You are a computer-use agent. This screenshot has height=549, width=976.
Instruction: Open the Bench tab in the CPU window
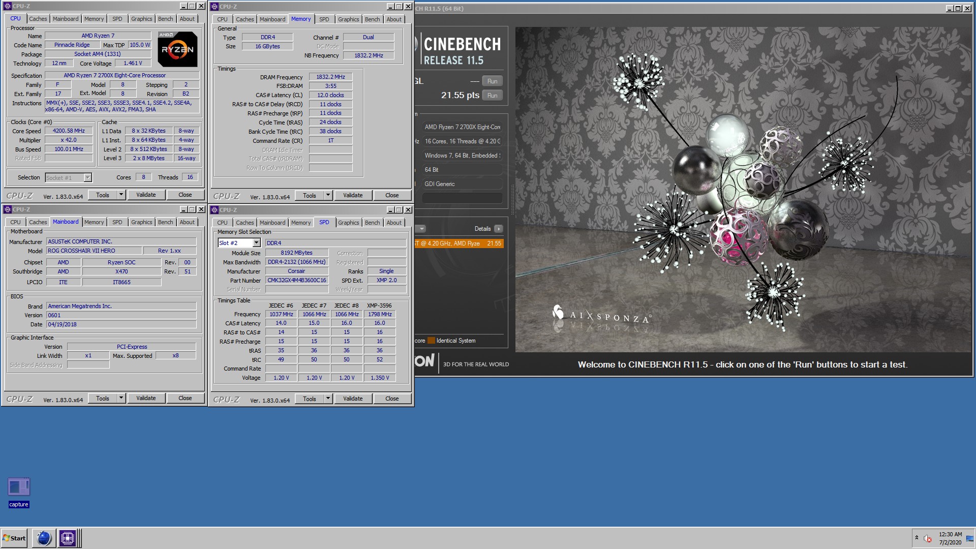click(165, 19)
